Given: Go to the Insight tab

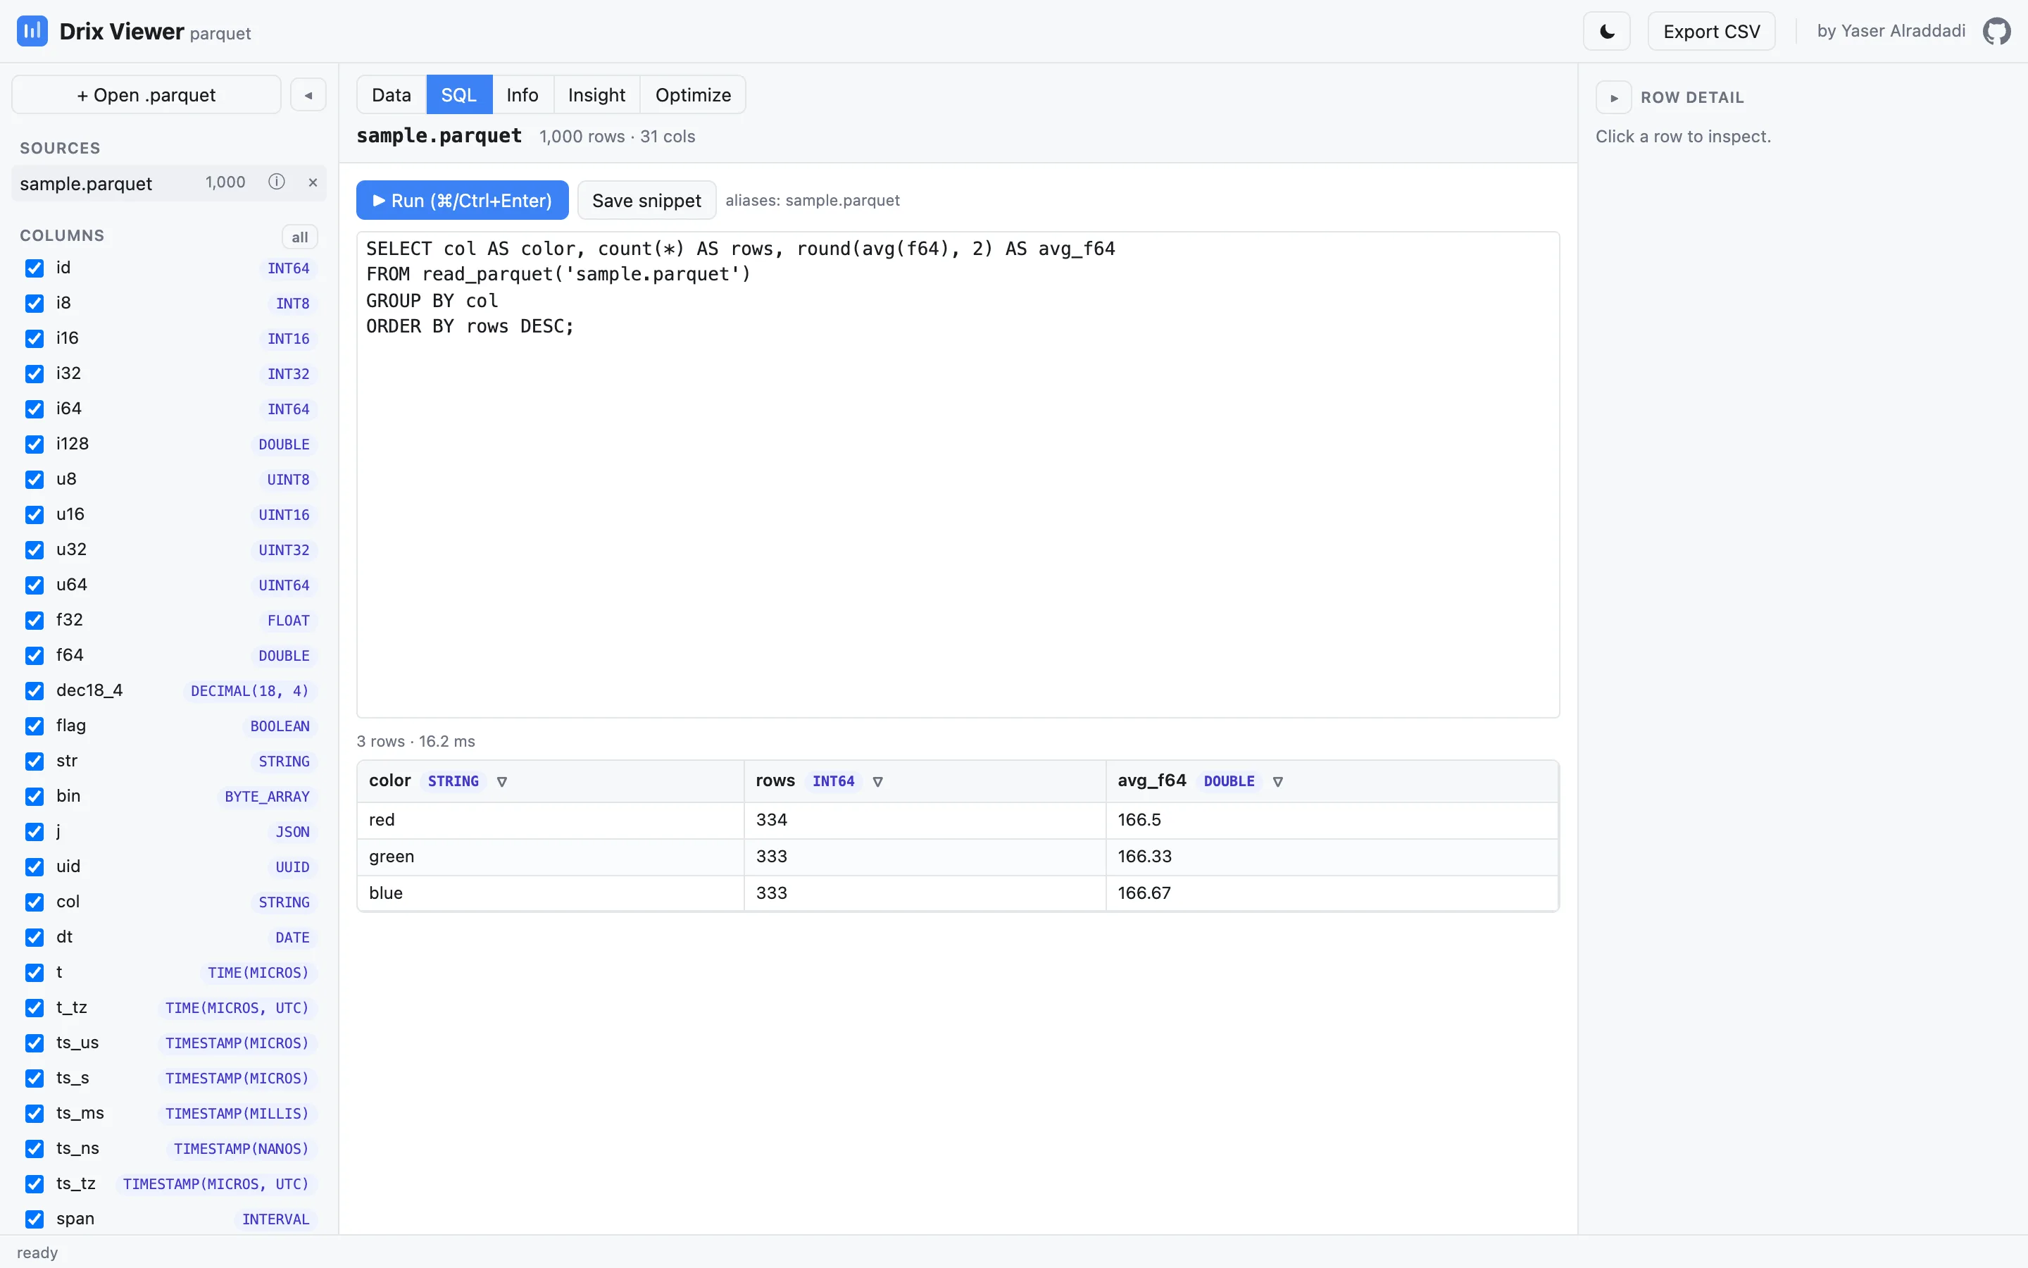Looking at the screenshot, I should point(596,95).
